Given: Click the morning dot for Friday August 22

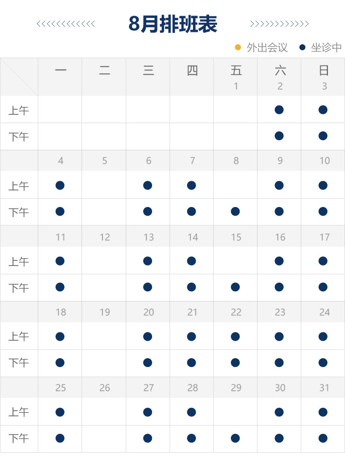Looking at the screenshot, I should [x=235, y=337].
